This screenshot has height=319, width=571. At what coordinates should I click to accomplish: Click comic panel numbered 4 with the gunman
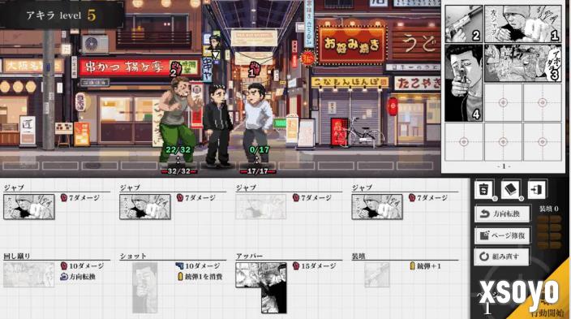point(464,83)
